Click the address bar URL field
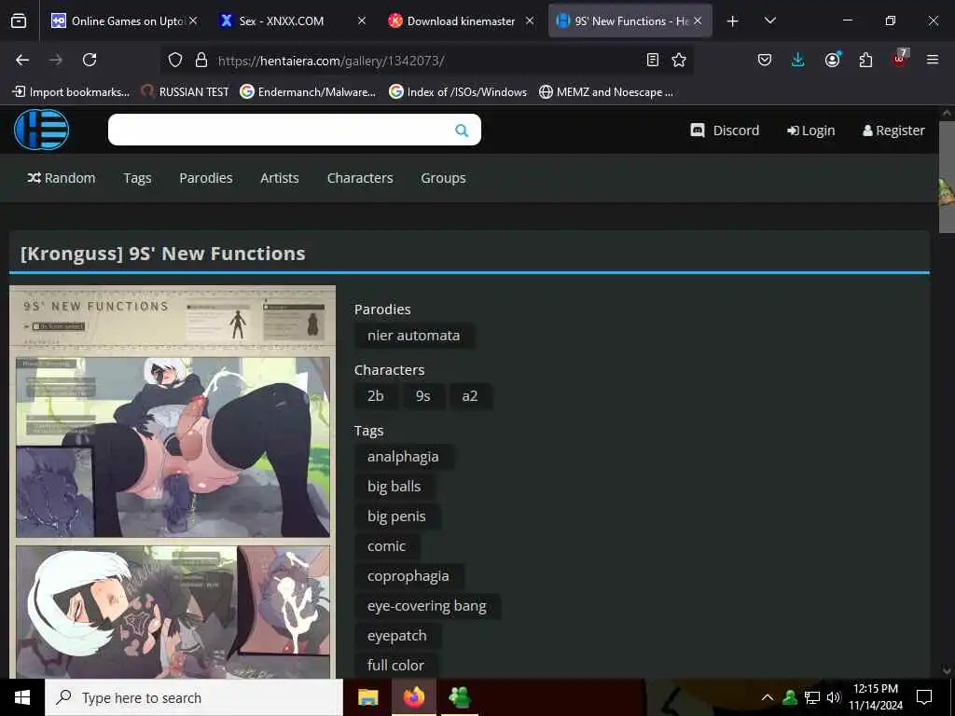The image size is (955, 716). (x=426, y=61)
